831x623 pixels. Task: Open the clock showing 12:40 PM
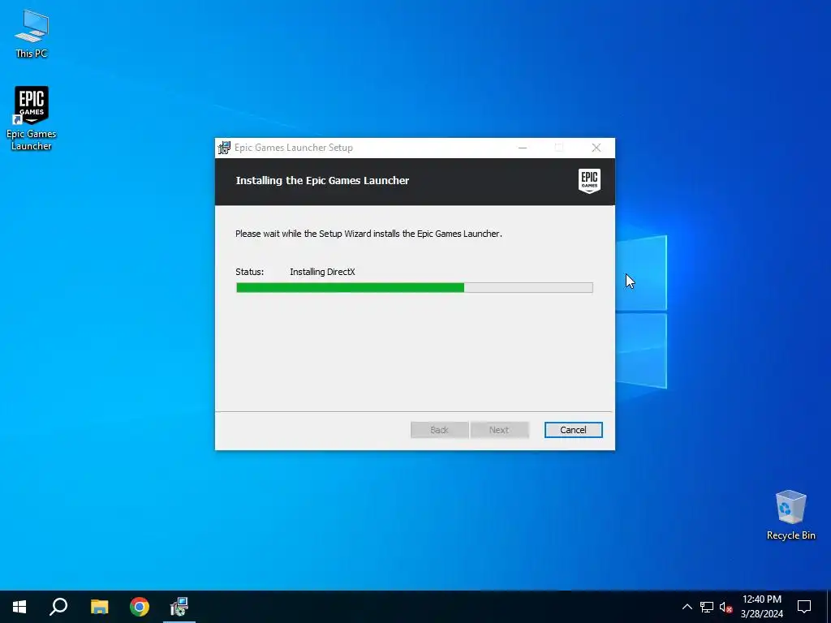click(x=761, y=607)
